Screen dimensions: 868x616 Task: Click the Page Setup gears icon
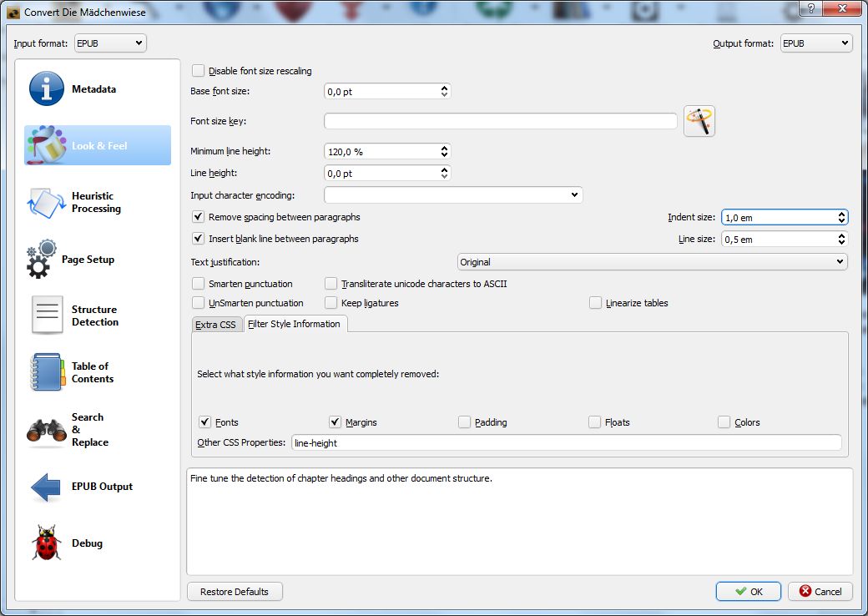(42, 259)
